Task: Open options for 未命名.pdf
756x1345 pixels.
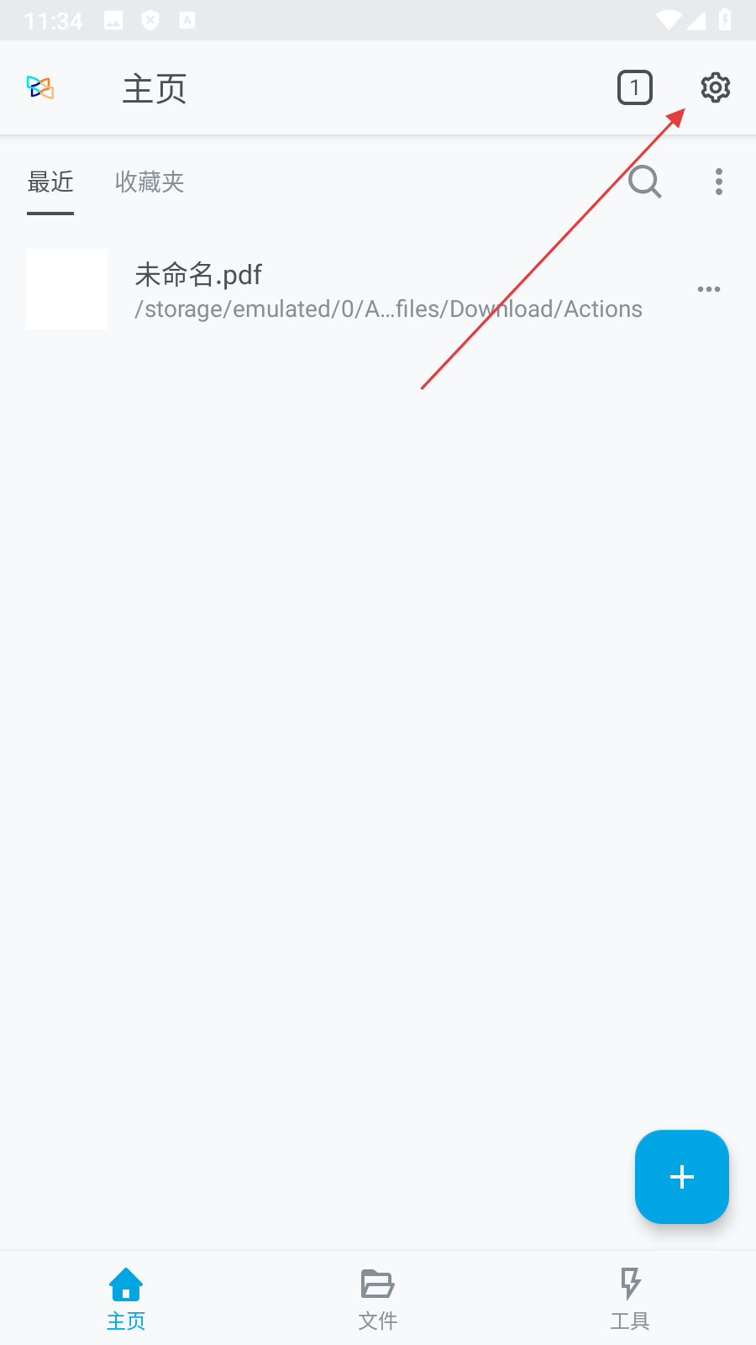Action: (709, 289)
